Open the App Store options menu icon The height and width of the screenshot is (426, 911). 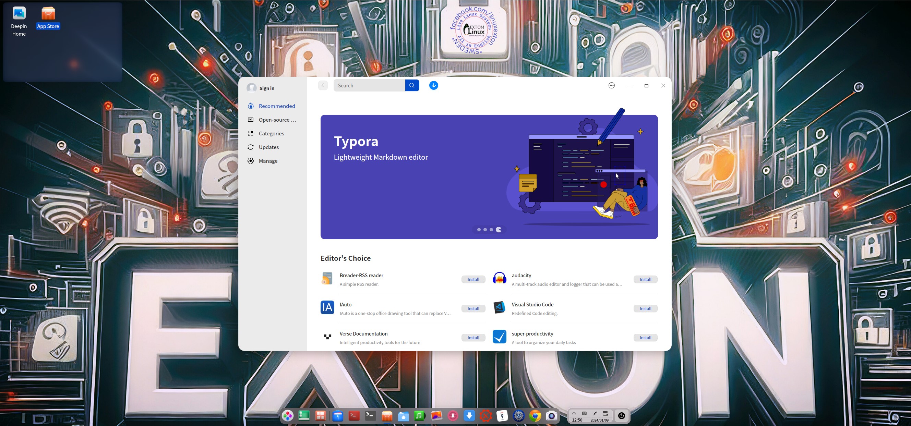[x=611, y=86]
